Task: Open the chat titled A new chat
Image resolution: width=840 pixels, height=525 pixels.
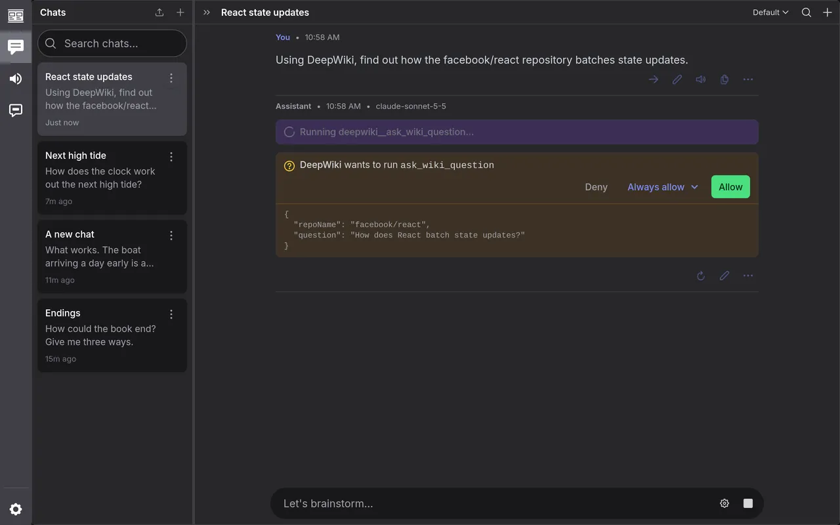Action: [x=112, y=257]
